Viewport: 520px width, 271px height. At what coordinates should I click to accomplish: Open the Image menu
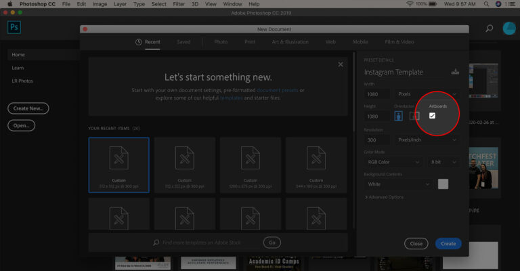pos(100,4)
